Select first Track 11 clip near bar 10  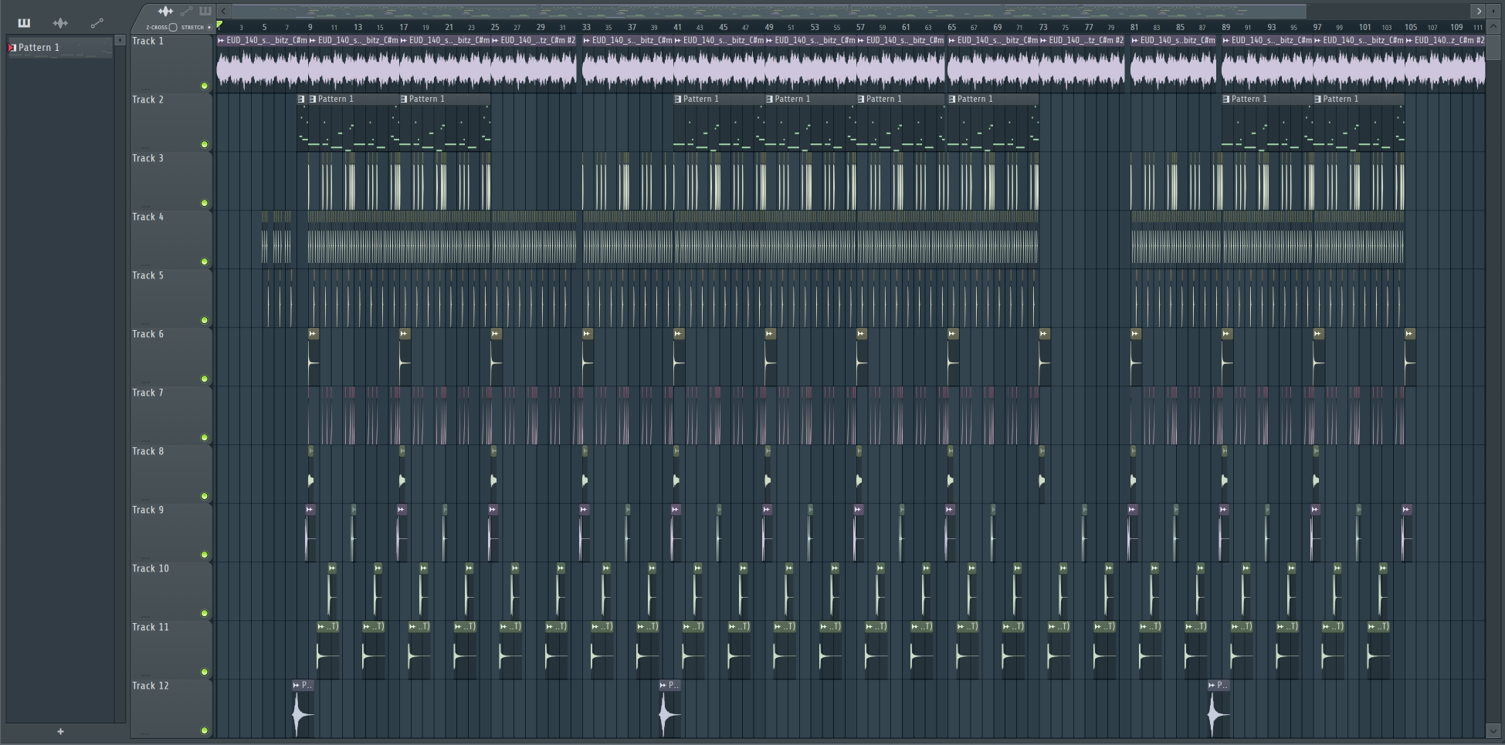328,649
